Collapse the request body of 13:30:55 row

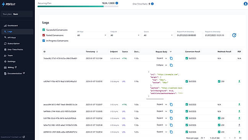click(x=162, y=65)
